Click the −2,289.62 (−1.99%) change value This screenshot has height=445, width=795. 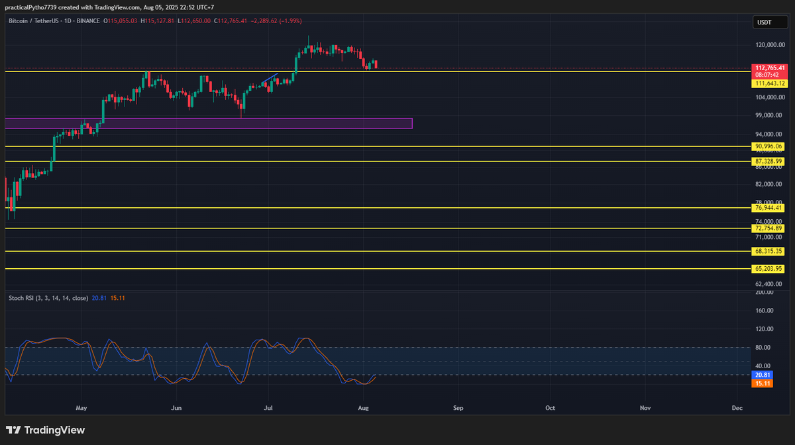click(x=276, y=21)
